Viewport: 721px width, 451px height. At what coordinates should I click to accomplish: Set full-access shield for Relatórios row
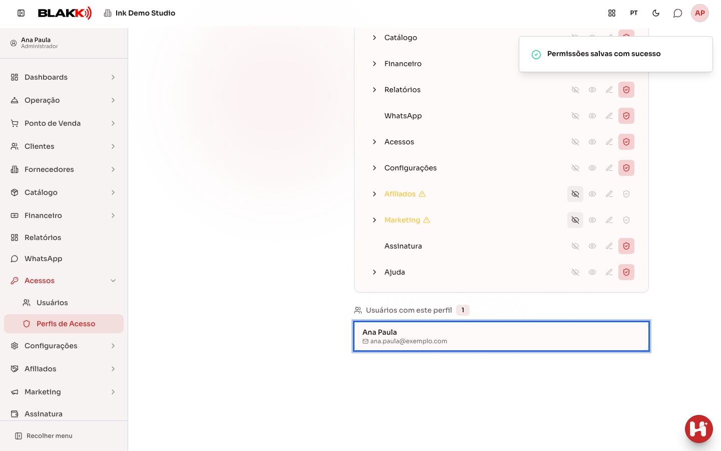point(626,90)
